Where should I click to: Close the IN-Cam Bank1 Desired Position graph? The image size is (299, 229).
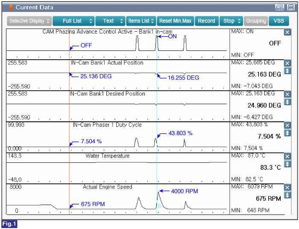coord(287,94)
